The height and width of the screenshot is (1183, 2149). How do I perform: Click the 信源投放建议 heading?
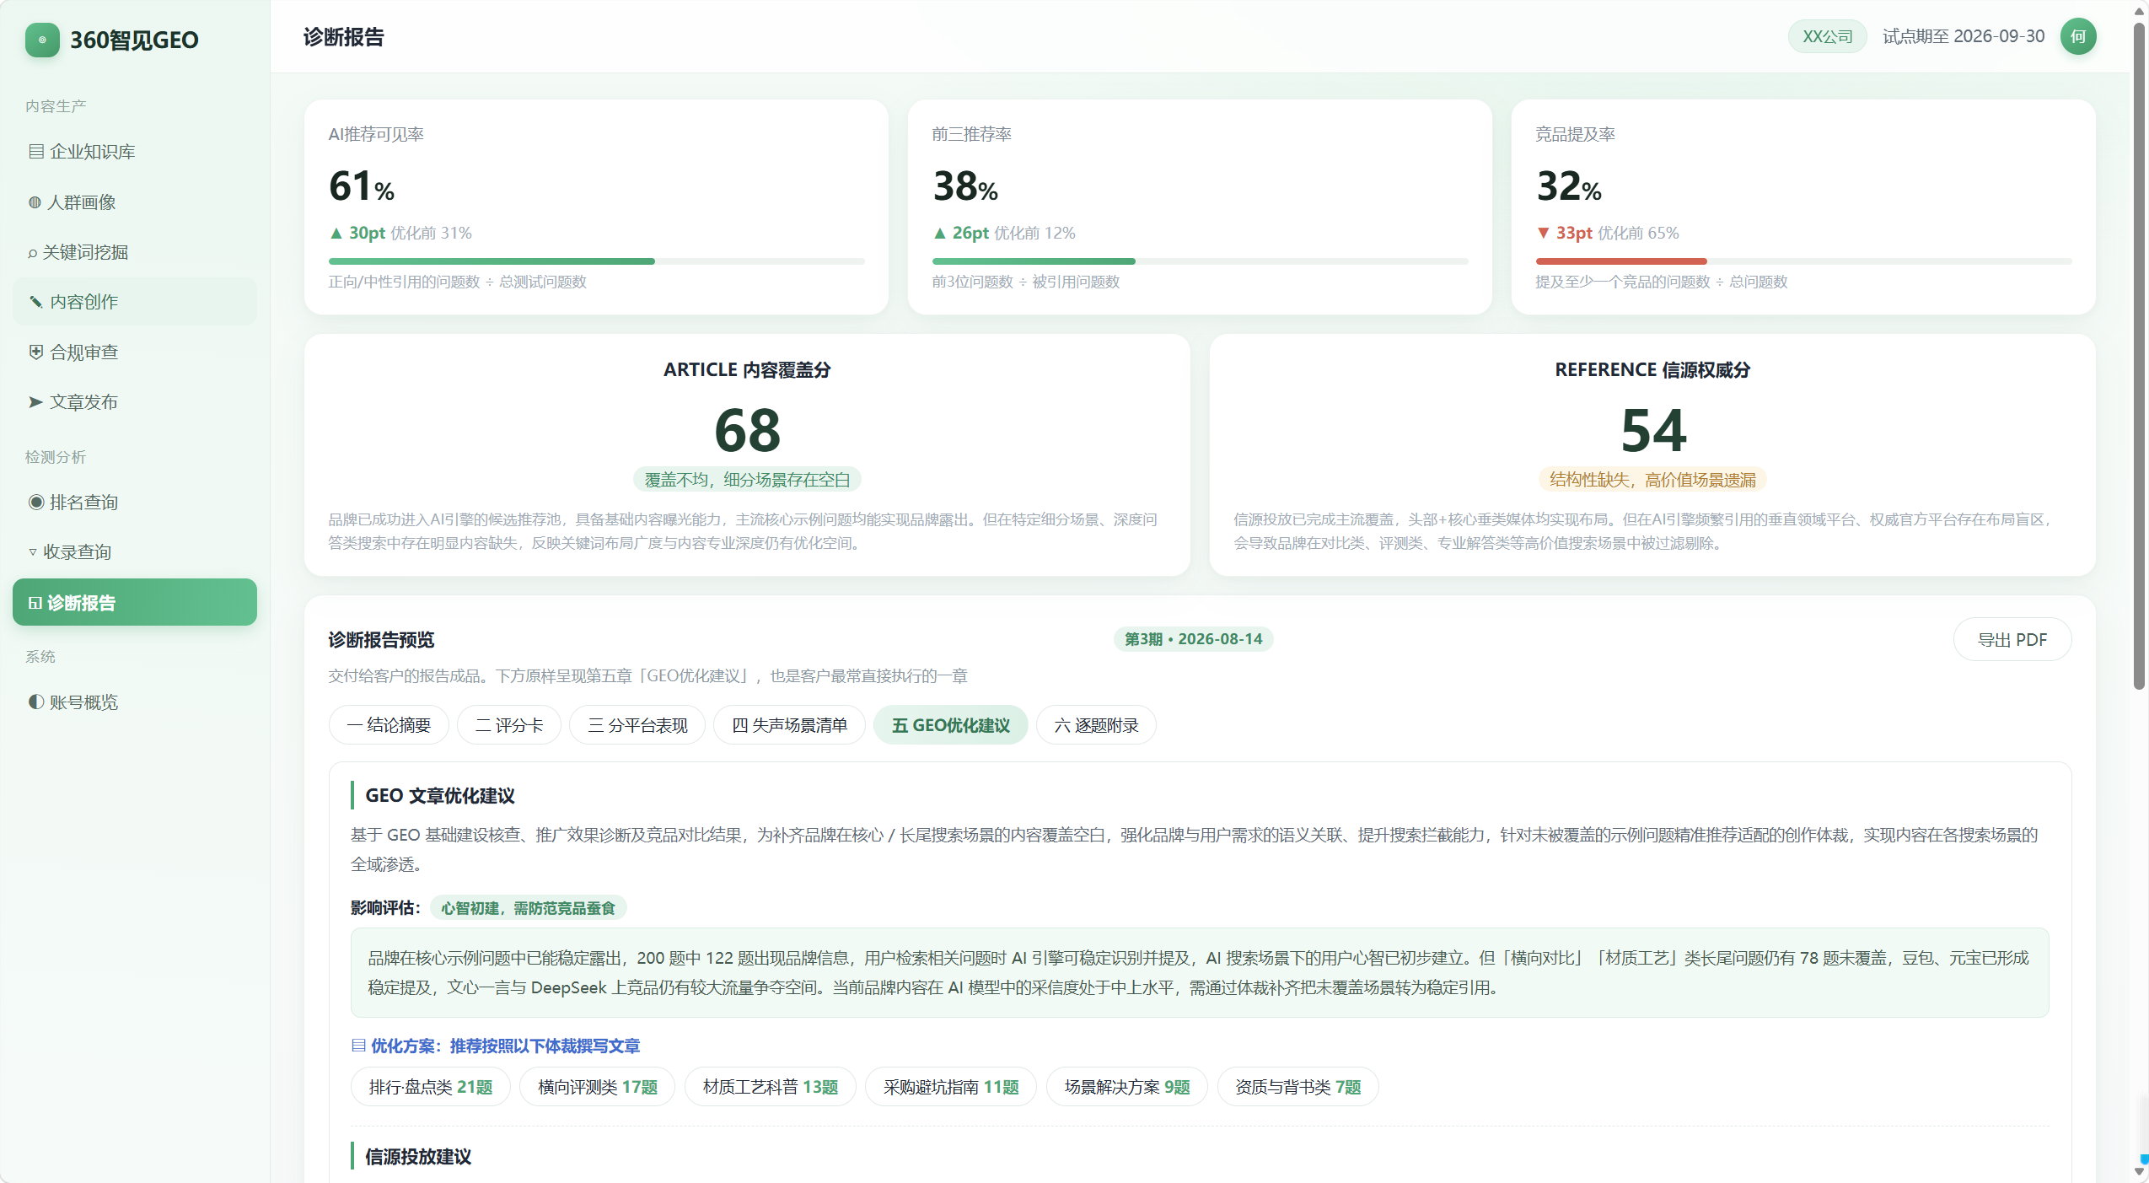coord(418,1156)
